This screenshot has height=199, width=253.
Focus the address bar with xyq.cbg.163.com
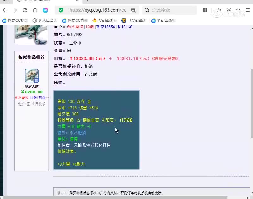point(98,10)
